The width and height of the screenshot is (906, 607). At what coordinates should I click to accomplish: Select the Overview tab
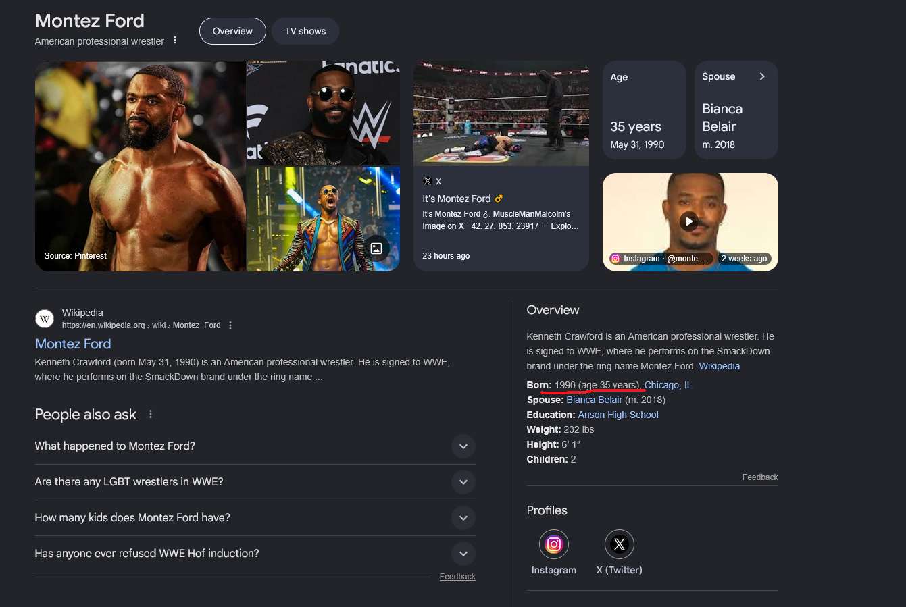(x=232, y=31)
